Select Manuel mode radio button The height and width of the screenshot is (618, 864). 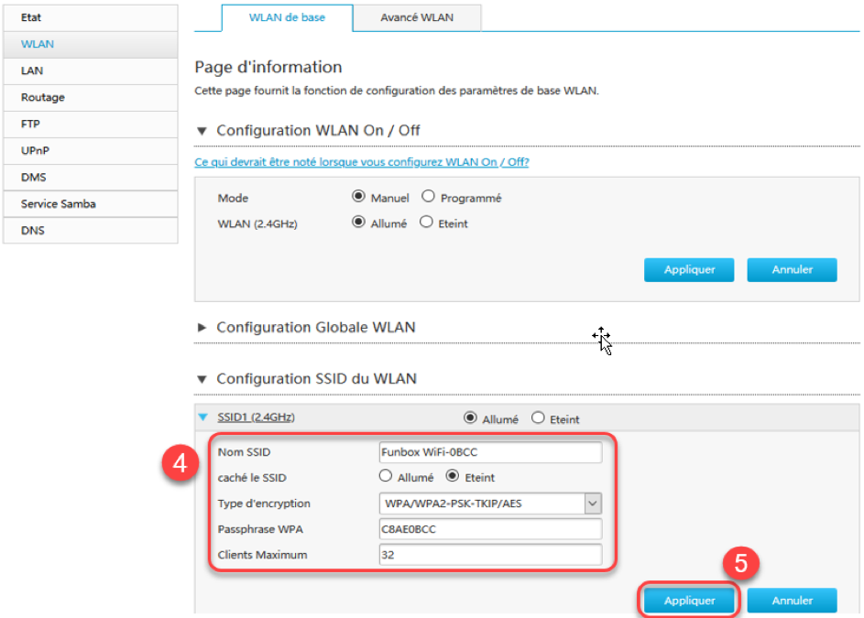click(359, 197)
